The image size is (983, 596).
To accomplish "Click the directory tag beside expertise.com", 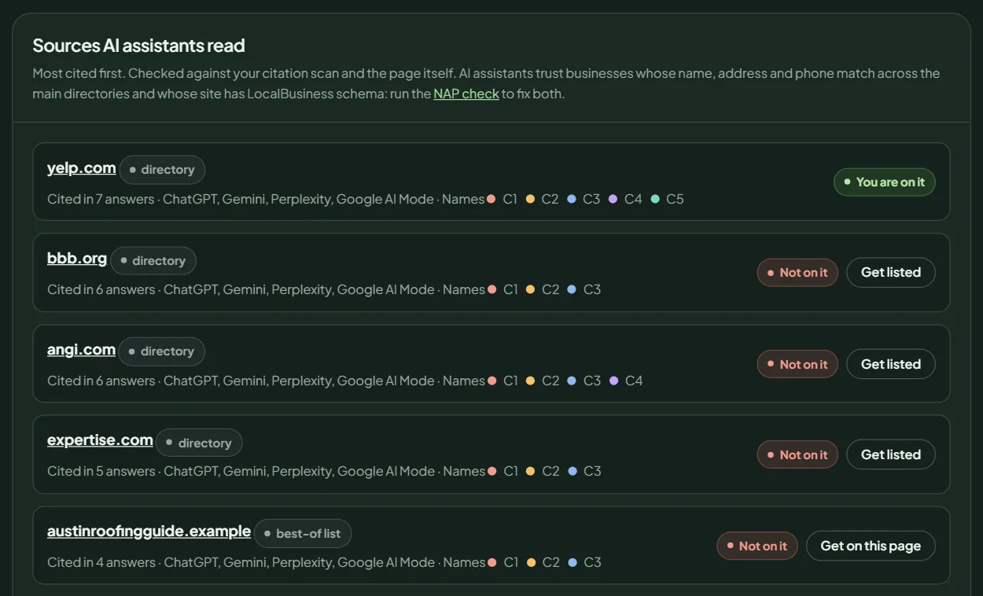I will [199, 443].
